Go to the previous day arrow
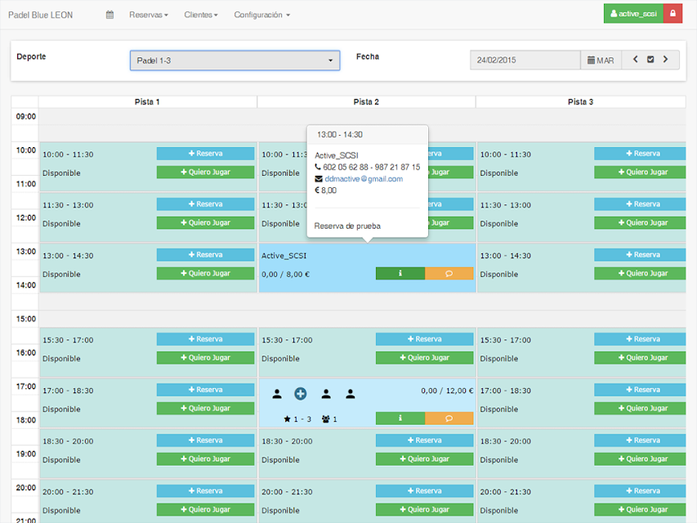 [x=636, y=60]
